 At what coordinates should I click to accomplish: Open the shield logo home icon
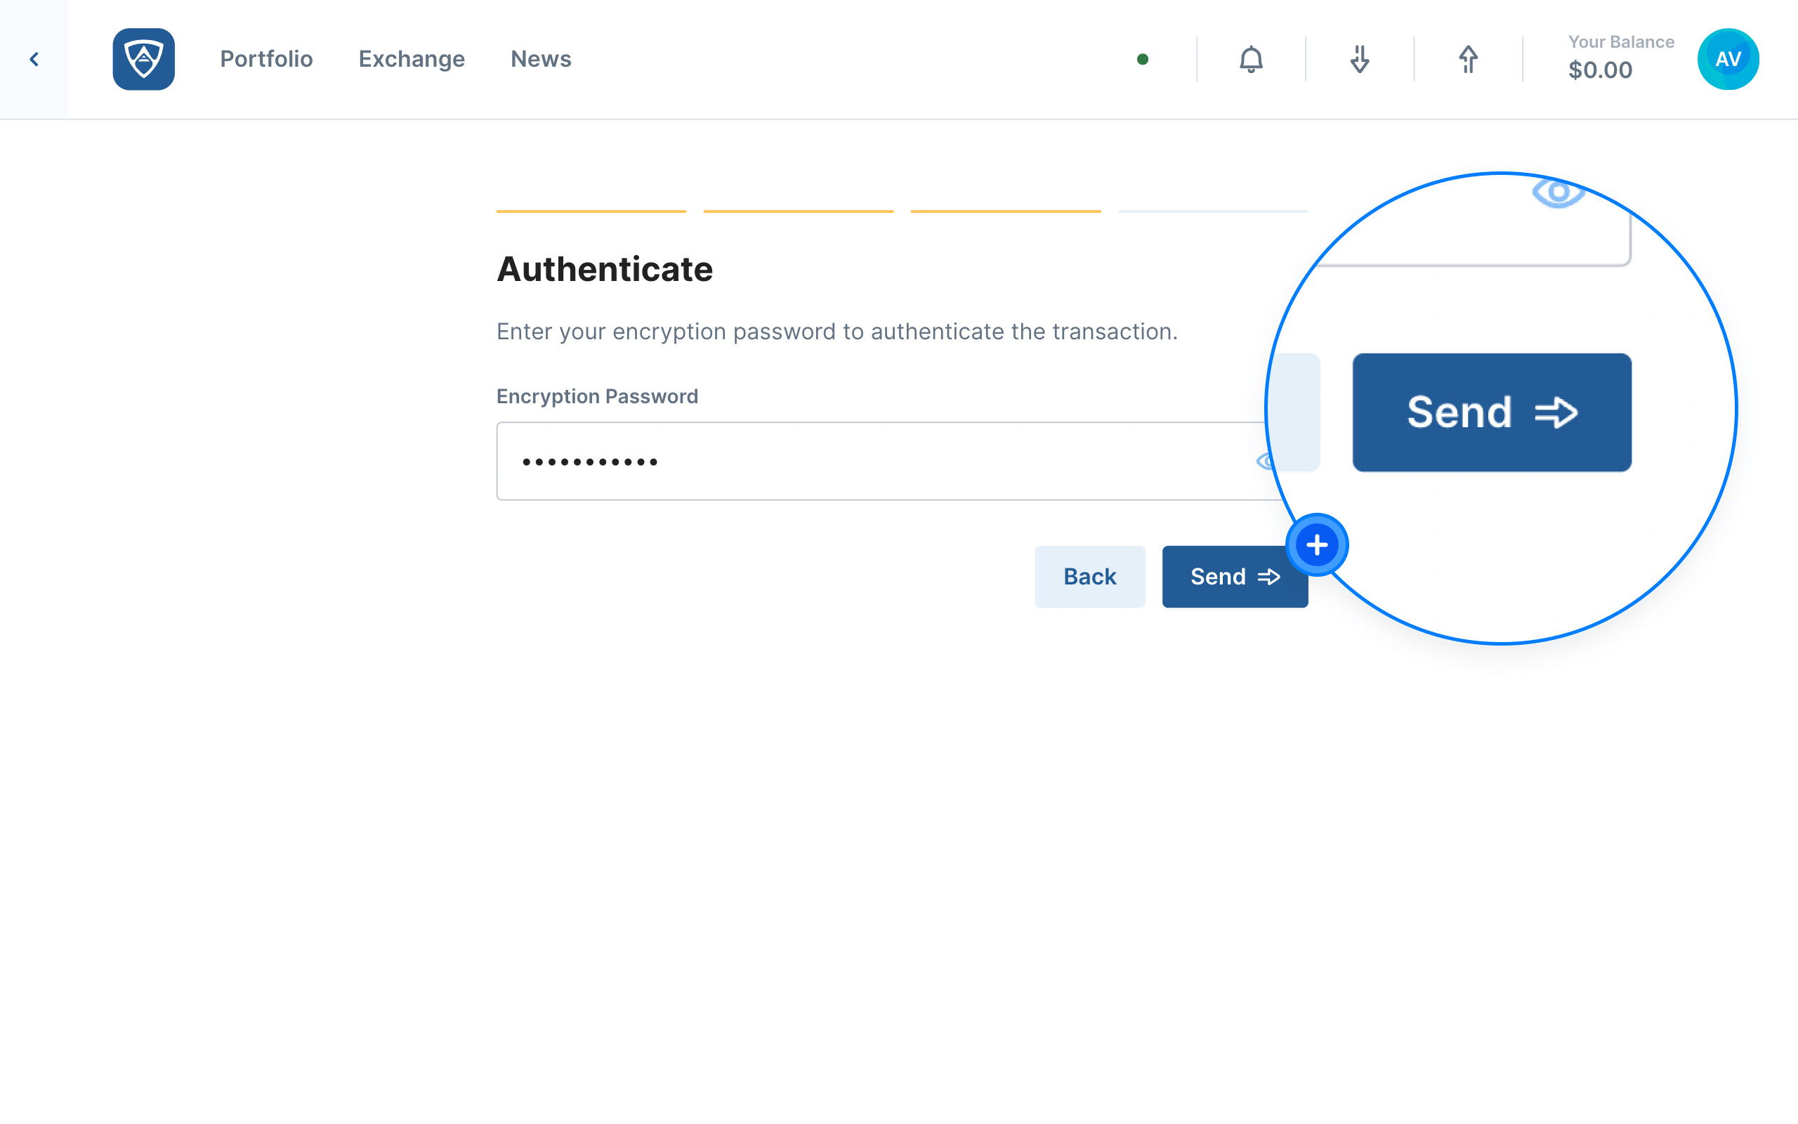[143, 60]
